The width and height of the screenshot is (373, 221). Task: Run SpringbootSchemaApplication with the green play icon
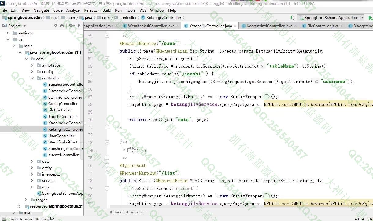click(x=370, y=18)
